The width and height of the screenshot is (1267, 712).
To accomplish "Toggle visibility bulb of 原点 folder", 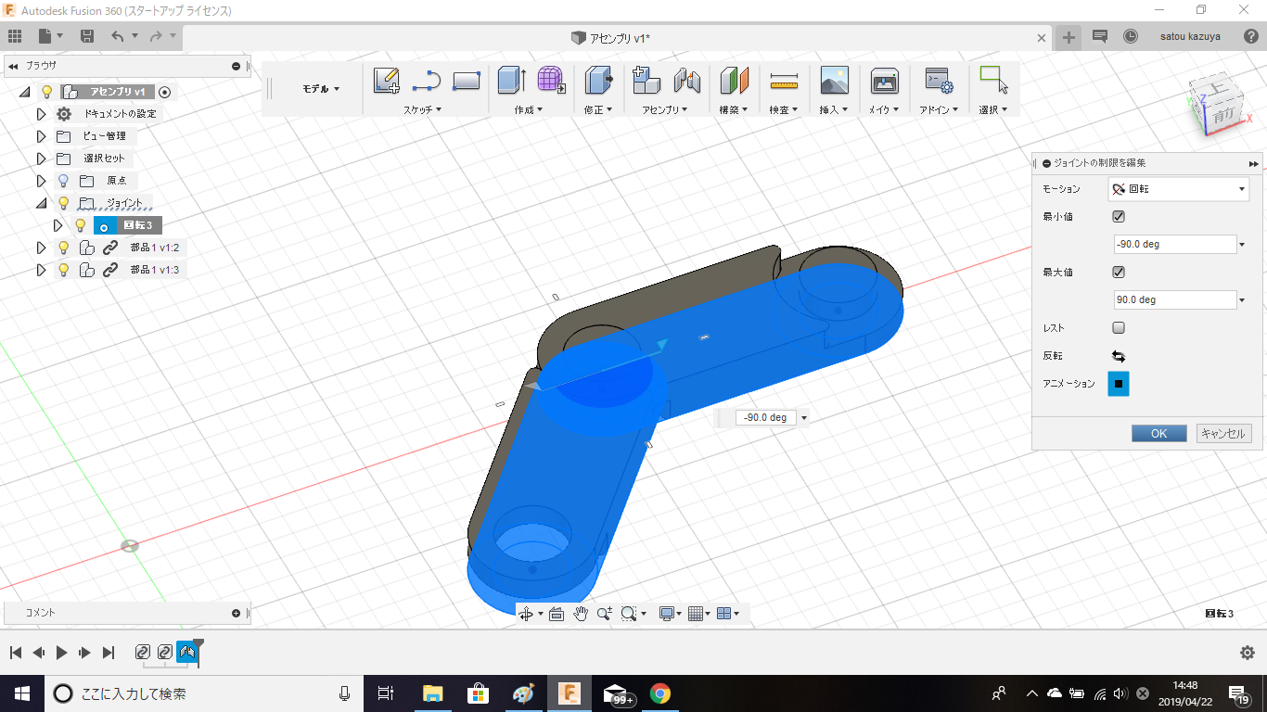I will pyautogui.click(x=63, y=181).
